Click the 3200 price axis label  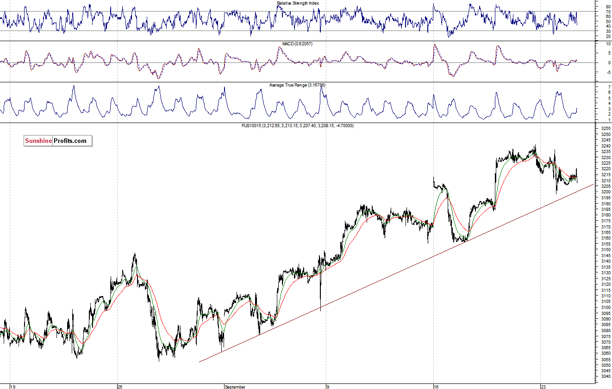[606, 192]
